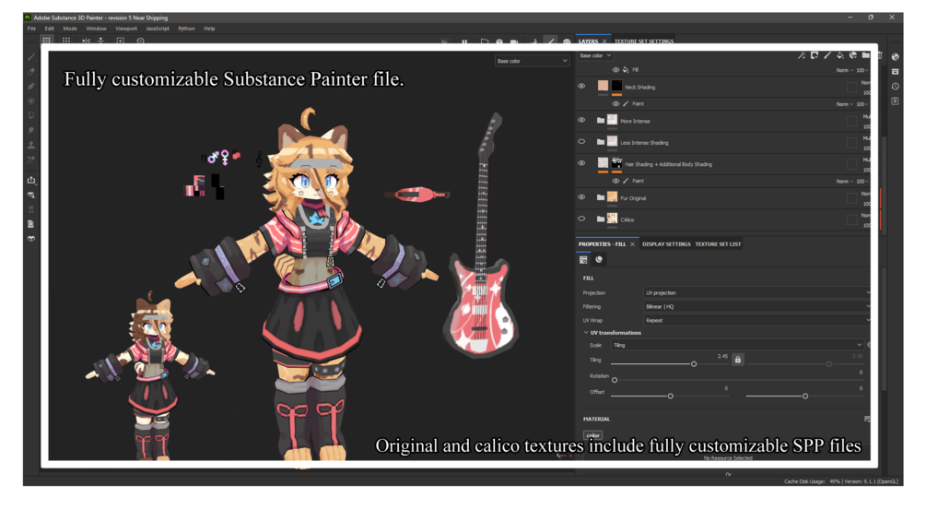Show the CAlico folder layer

pos(581,219)
